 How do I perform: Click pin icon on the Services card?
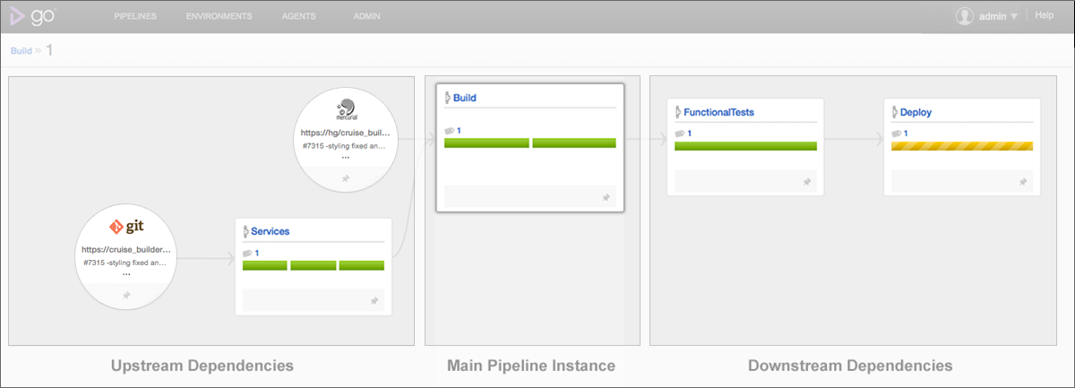(x=374, y=301)
